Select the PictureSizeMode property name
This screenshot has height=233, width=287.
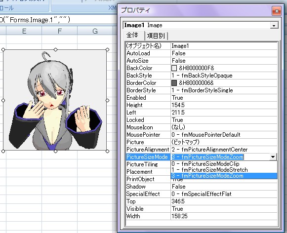pos(148,157)
